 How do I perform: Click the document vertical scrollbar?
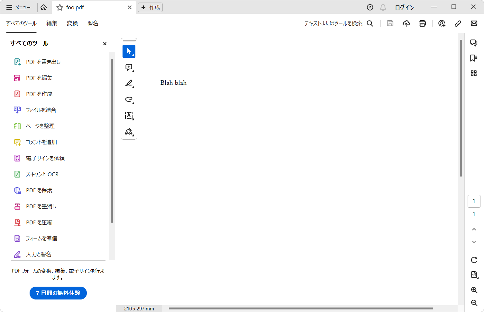point(461,108)
